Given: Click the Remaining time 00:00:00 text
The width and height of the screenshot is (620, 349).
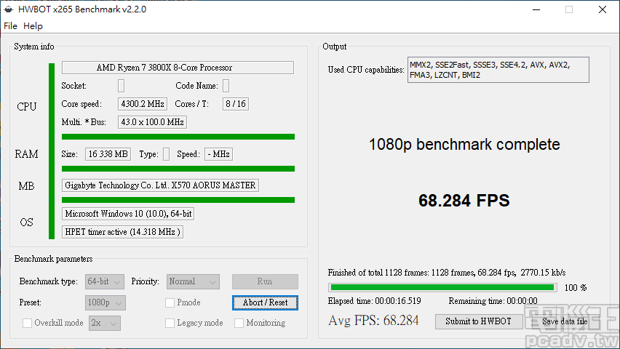Looking at the screenshot, I should tap(493, 301).
